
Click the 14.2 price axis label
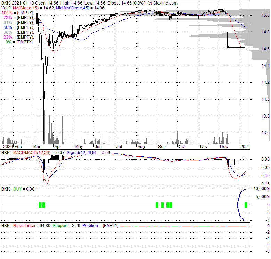[265, 82]
